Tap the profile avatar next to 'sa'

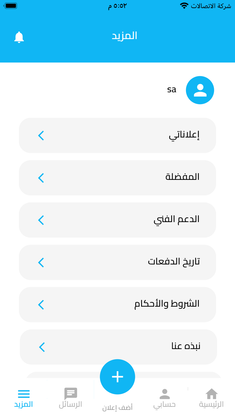click(200, 90)
